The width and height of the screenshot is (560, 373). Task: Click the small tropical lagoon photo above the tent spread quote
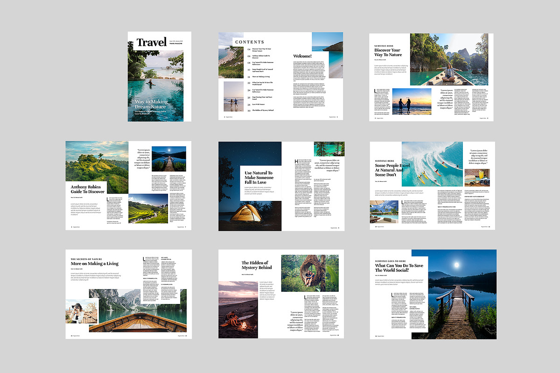tap(329, 149)
